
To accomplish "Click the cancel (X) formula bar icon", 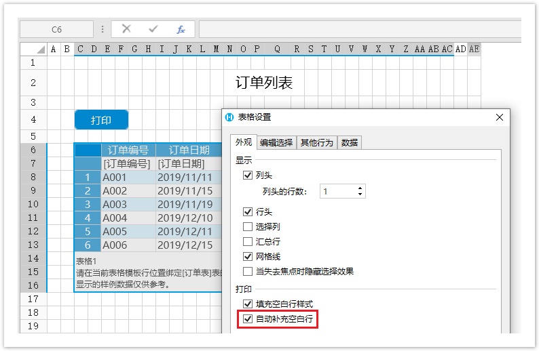I will [x=126, y=29].
